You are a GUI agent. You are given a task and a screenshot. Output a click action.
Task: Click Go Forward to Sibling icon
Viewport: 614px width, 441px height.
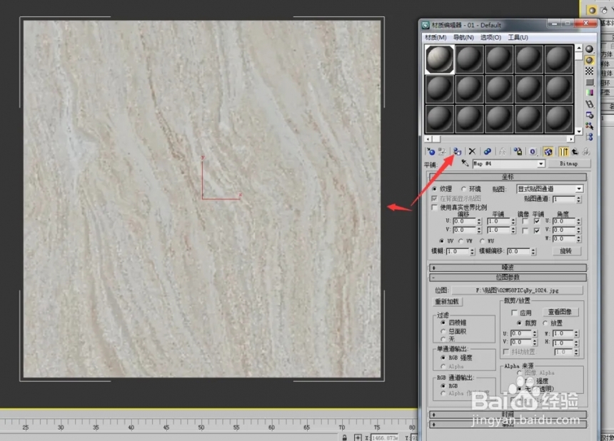click(586, 152)
